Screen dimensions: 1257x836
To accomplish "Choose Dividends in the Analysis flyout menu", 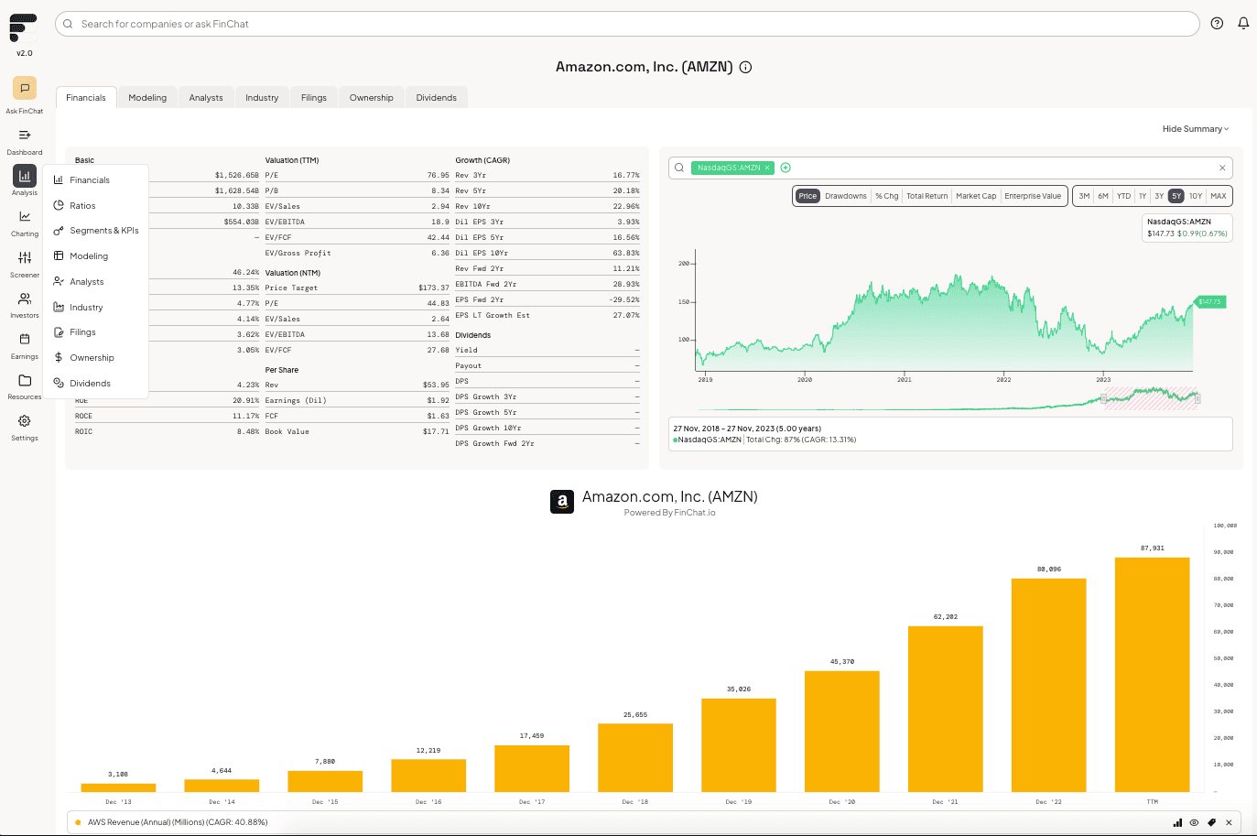I will coord(90,384).
